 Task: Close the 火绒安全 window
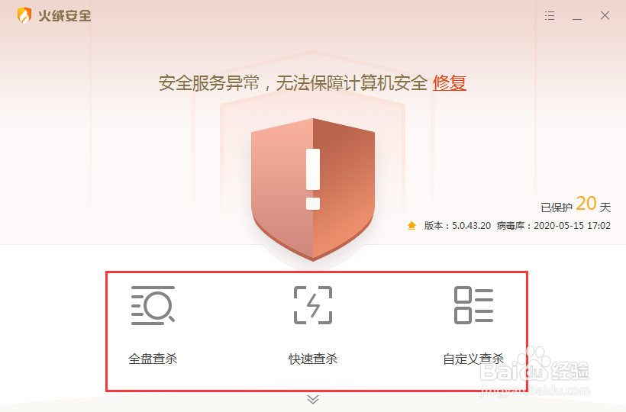[x=605, y=15]
